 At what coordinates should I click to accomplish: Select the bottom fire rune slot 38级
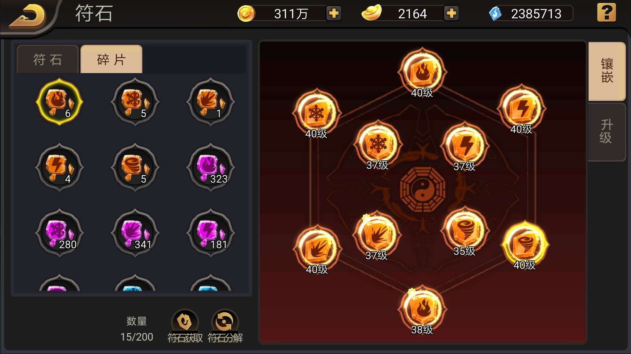click(x=422, y=310)
